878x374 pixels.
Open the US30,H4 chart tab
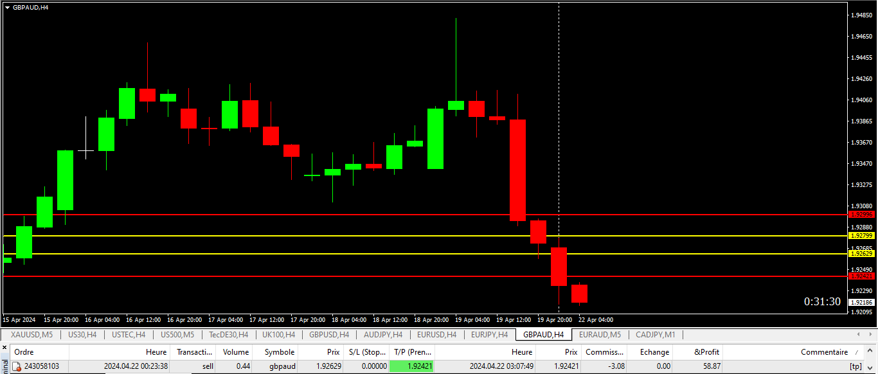[82, 335]
